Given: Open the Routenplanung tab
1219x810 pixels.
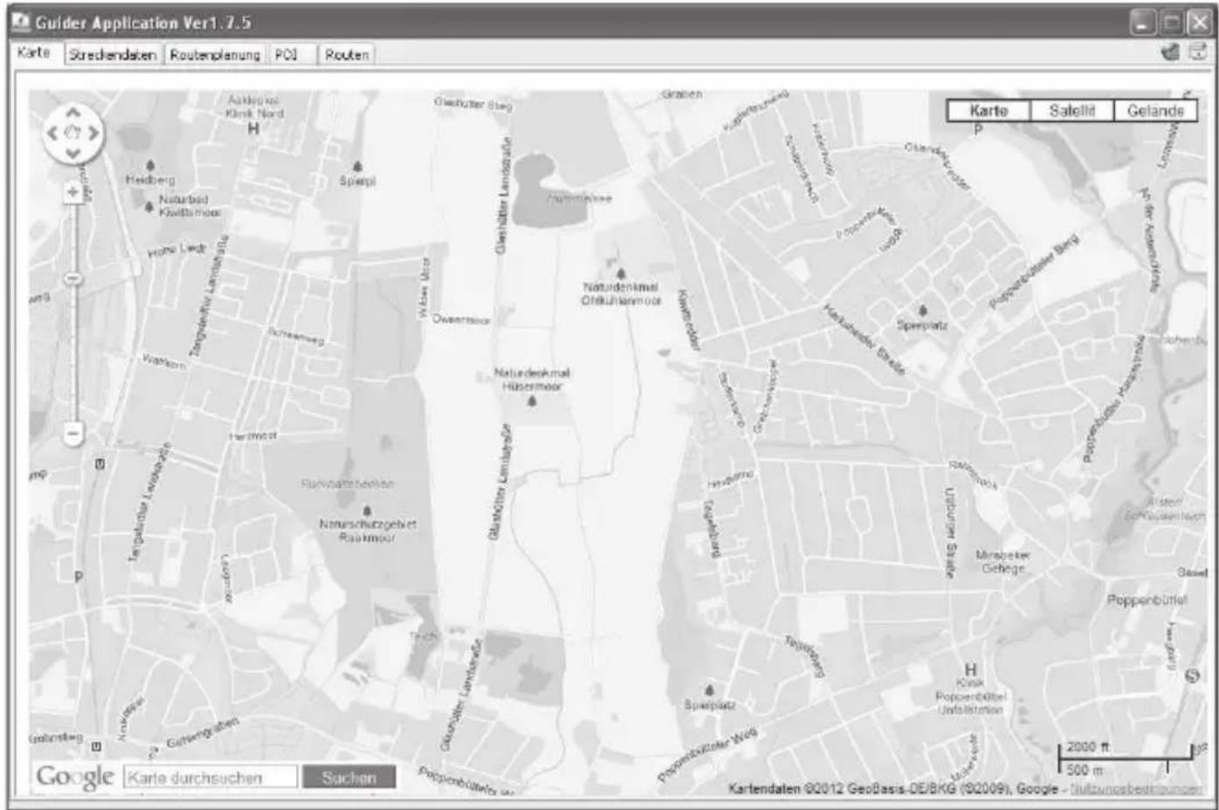Looking at the screenshot, I should click(215, 54).
